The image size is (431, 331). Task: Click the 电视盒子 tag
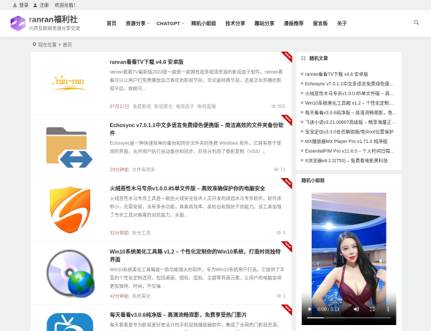click(185, 106)
